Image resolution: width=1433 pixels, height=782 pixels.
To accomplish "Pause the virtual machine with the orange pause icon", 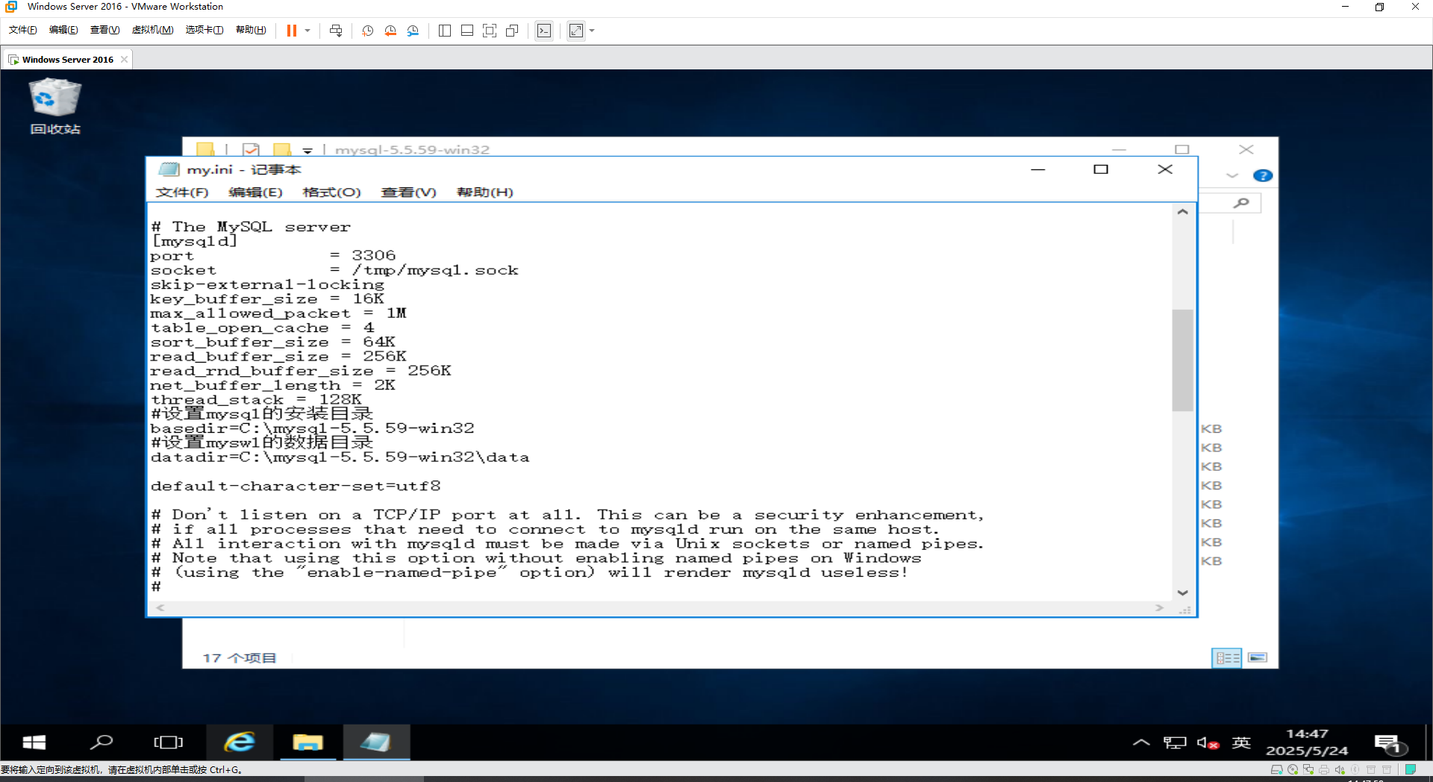I will [x=291, y=31].
